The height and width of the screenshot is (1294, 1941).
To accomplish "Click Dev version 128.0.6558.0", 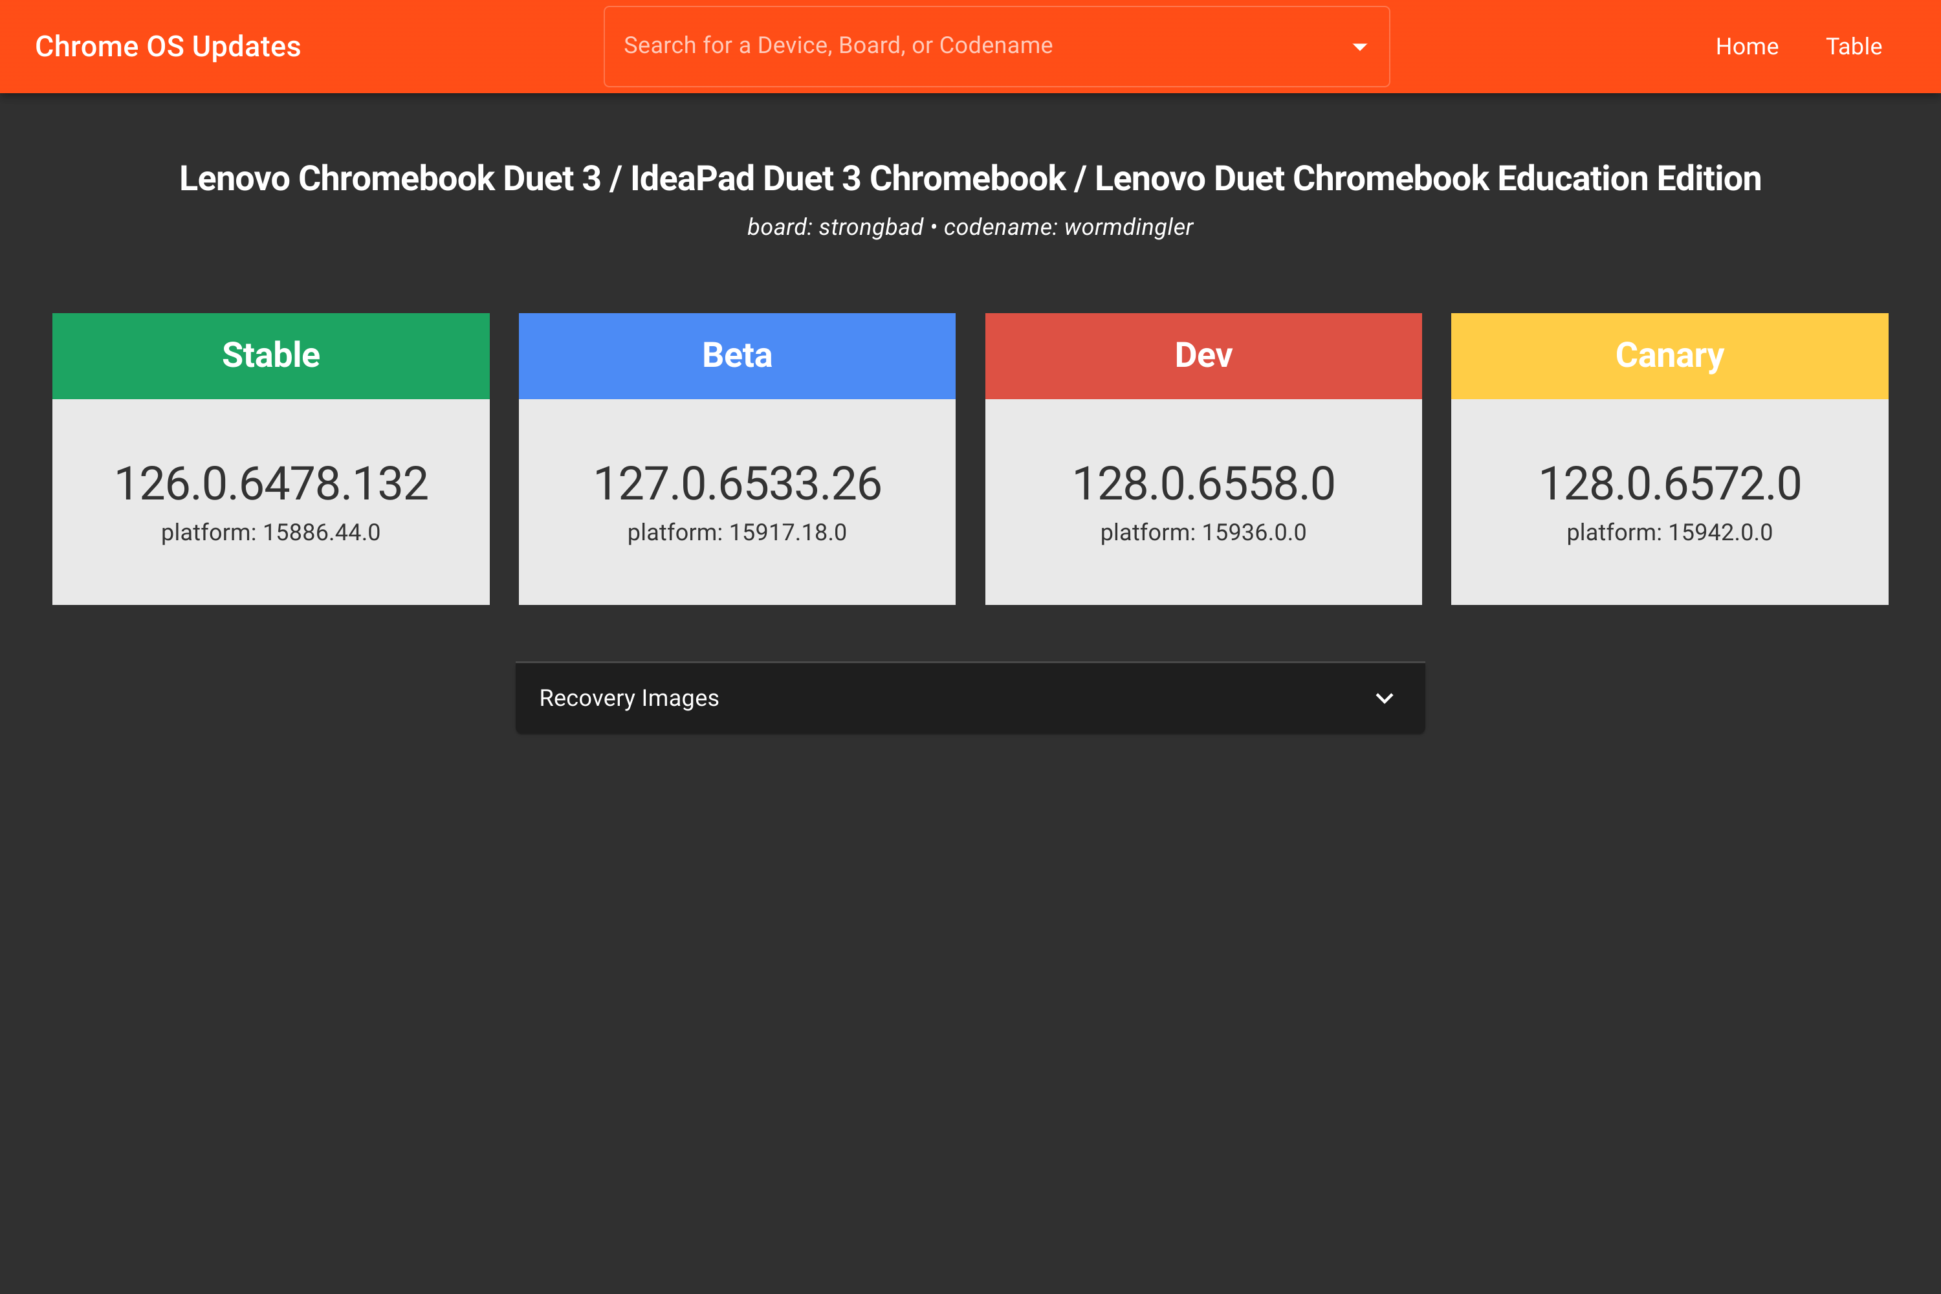I will pyautogui.click(x=1203, y=483).
